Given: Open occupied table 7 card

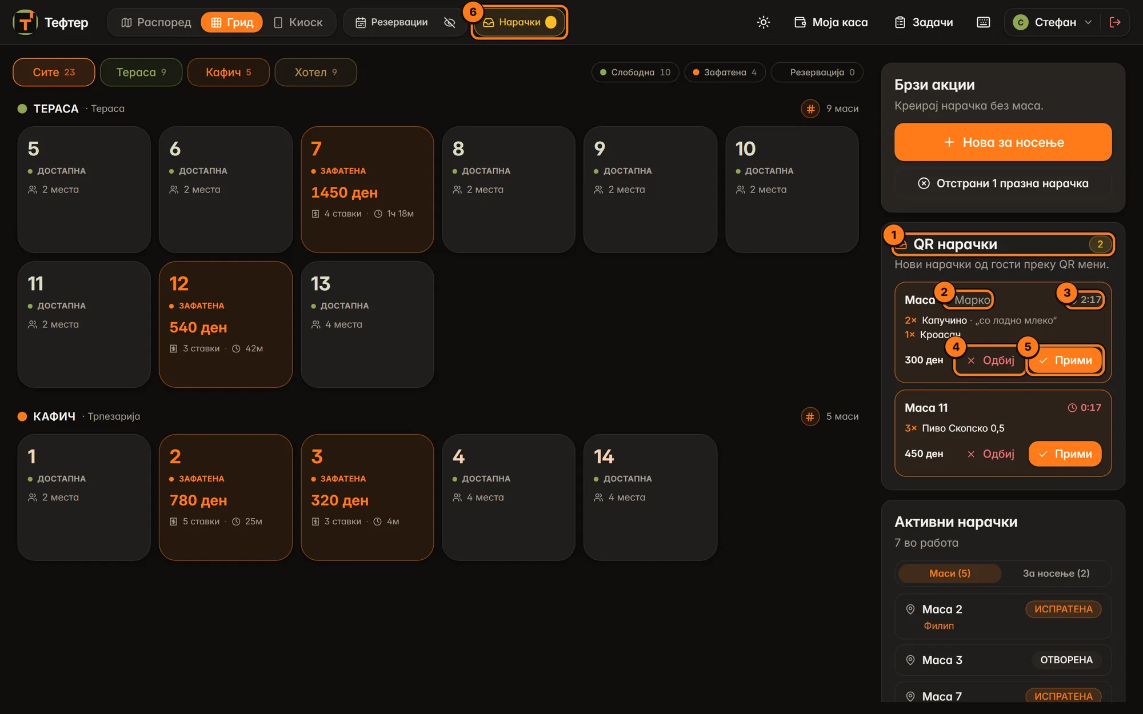Looking at the screenshot, I should (367, 190).
